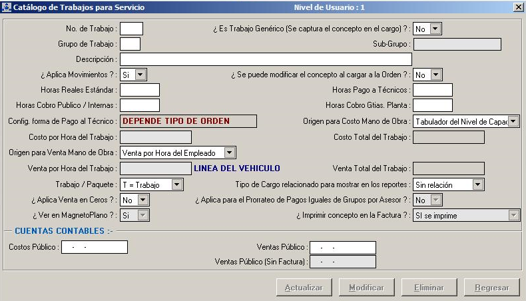Viewport: 526px width, 301px height.
Task: Click the Horas Reales Estándar field
Action: [140, 90]
